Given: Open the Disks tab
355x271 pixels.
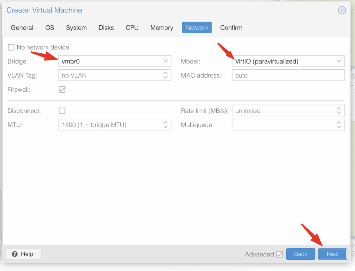Looking at the screenshot, I should tap(106, 27).
